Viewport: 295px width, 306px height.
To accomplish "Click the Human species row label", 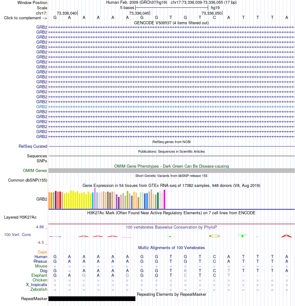I will click(41, 257).
